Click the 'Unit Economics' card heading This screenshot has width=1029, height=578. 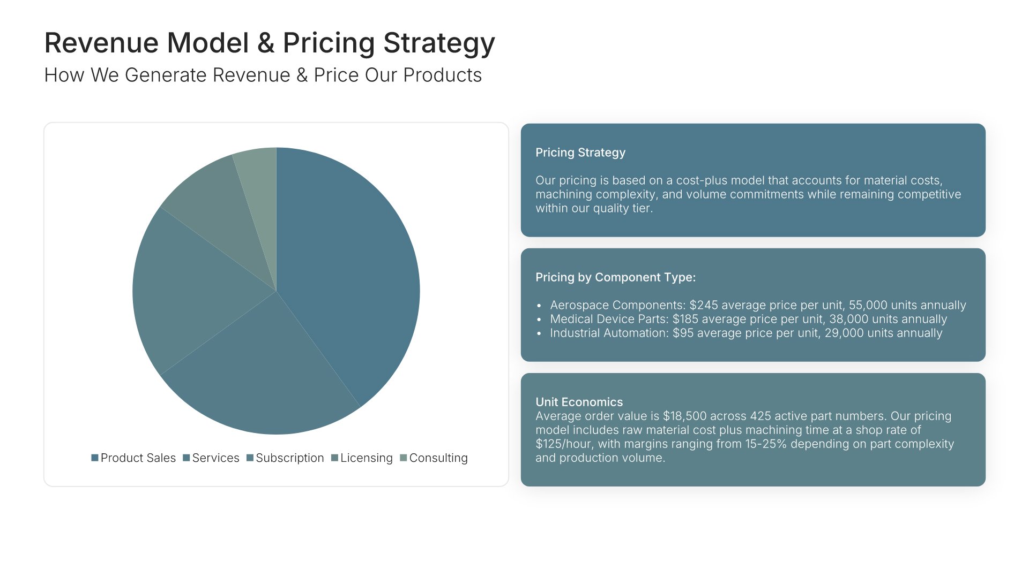tap(579, 402)
